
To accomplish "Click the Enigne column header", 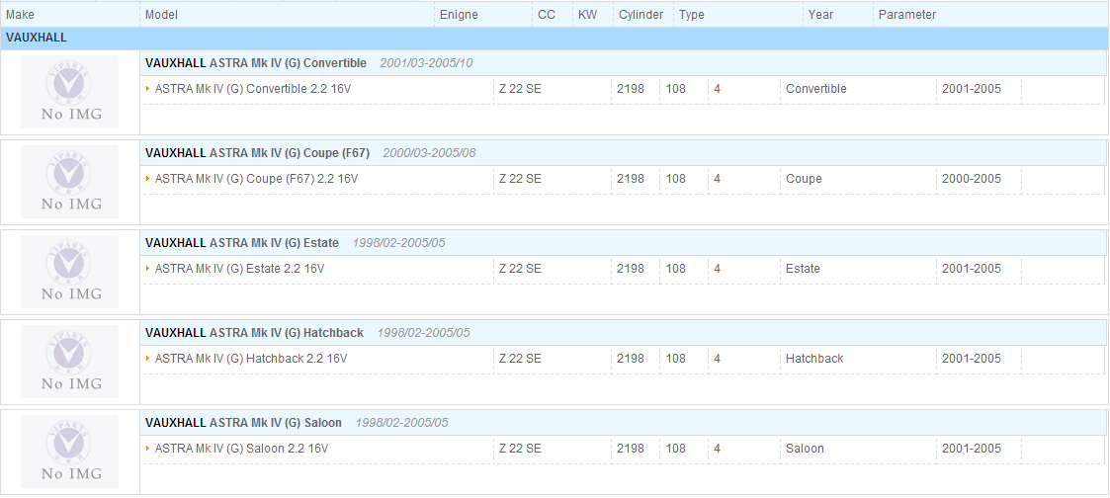I will point(459,14).
